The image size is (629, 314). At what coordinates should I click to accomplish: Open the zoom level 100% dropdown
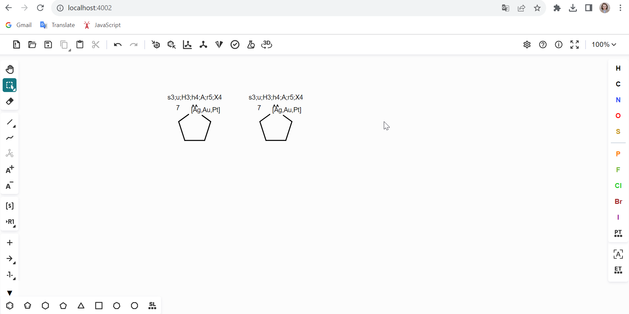604,45
